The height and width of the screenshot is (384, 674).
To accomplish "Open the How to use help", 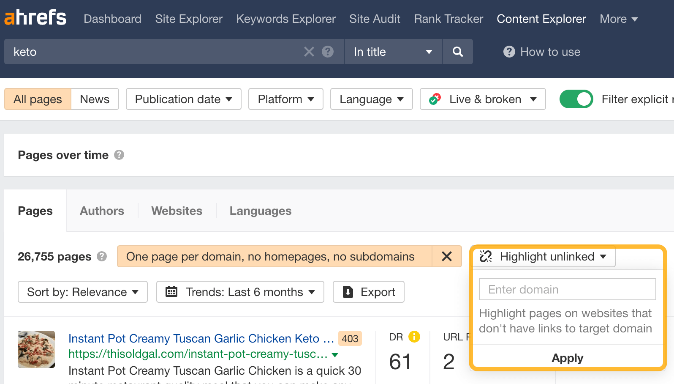I will point(542,52).
